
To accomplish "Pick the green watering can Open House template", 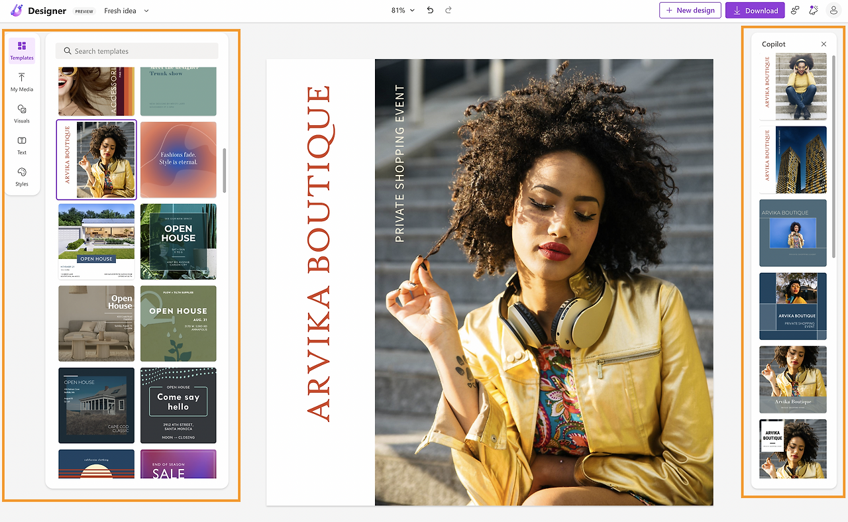I will click(x=178, y=324).
